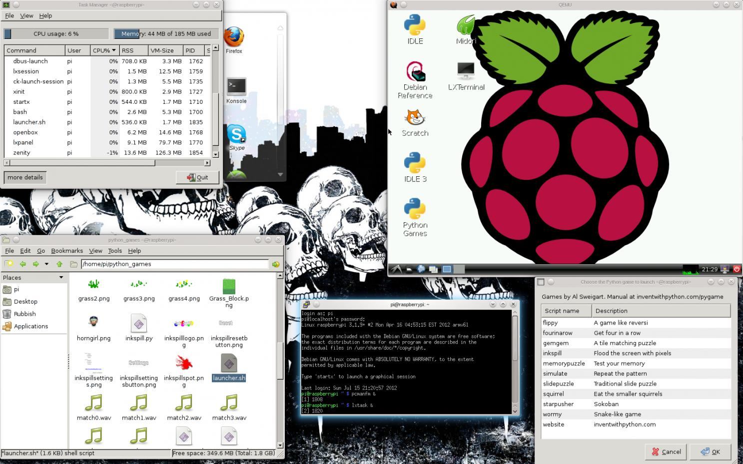The width and height of the screenshot is (743, 464).
Task: Click the CPU usage progress bar
Action: click(56, 34)
